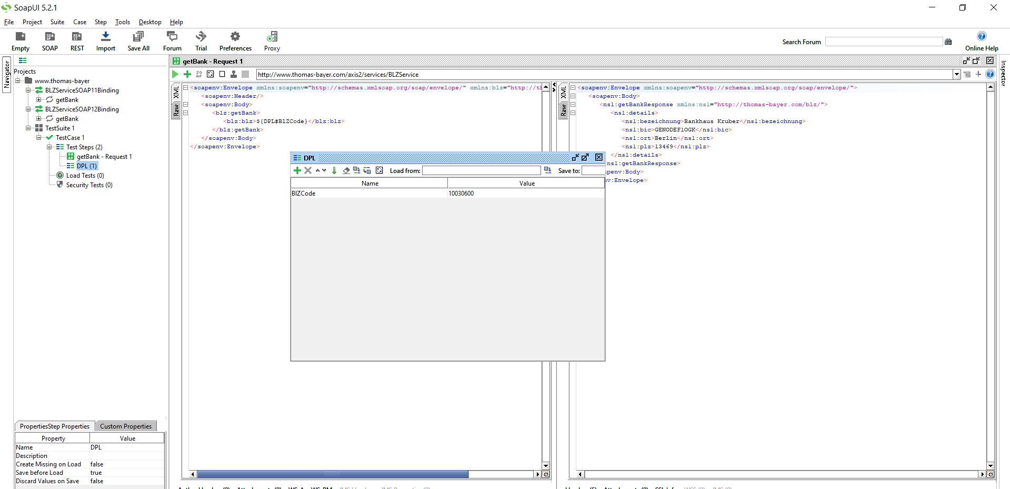Viewport: 1010px width, 489px height.
Task: Open the Navigator side tab
Action: 7,75
